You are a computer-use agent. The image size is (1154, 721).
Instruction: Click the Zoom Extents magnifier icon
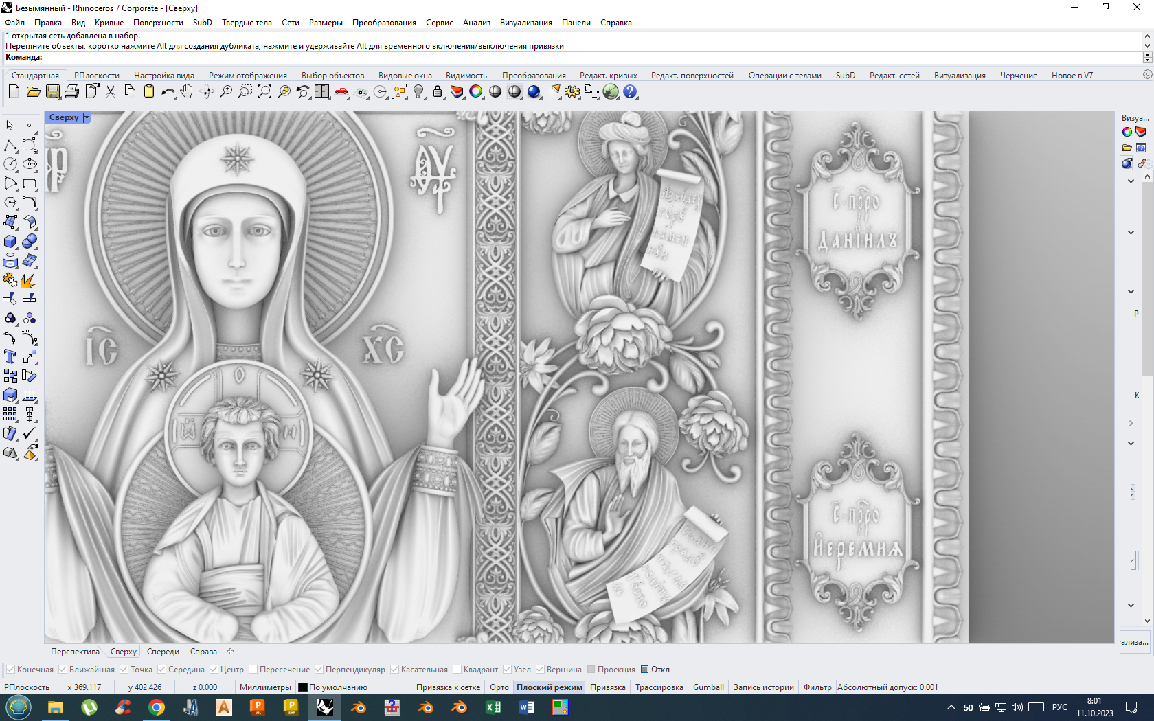click(264, 91)
